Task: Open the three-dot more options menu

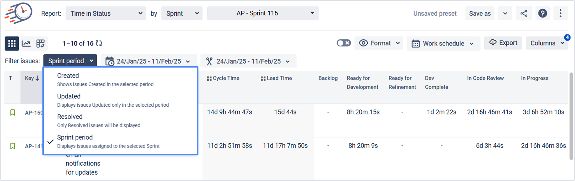Action: tap(560, 14)
